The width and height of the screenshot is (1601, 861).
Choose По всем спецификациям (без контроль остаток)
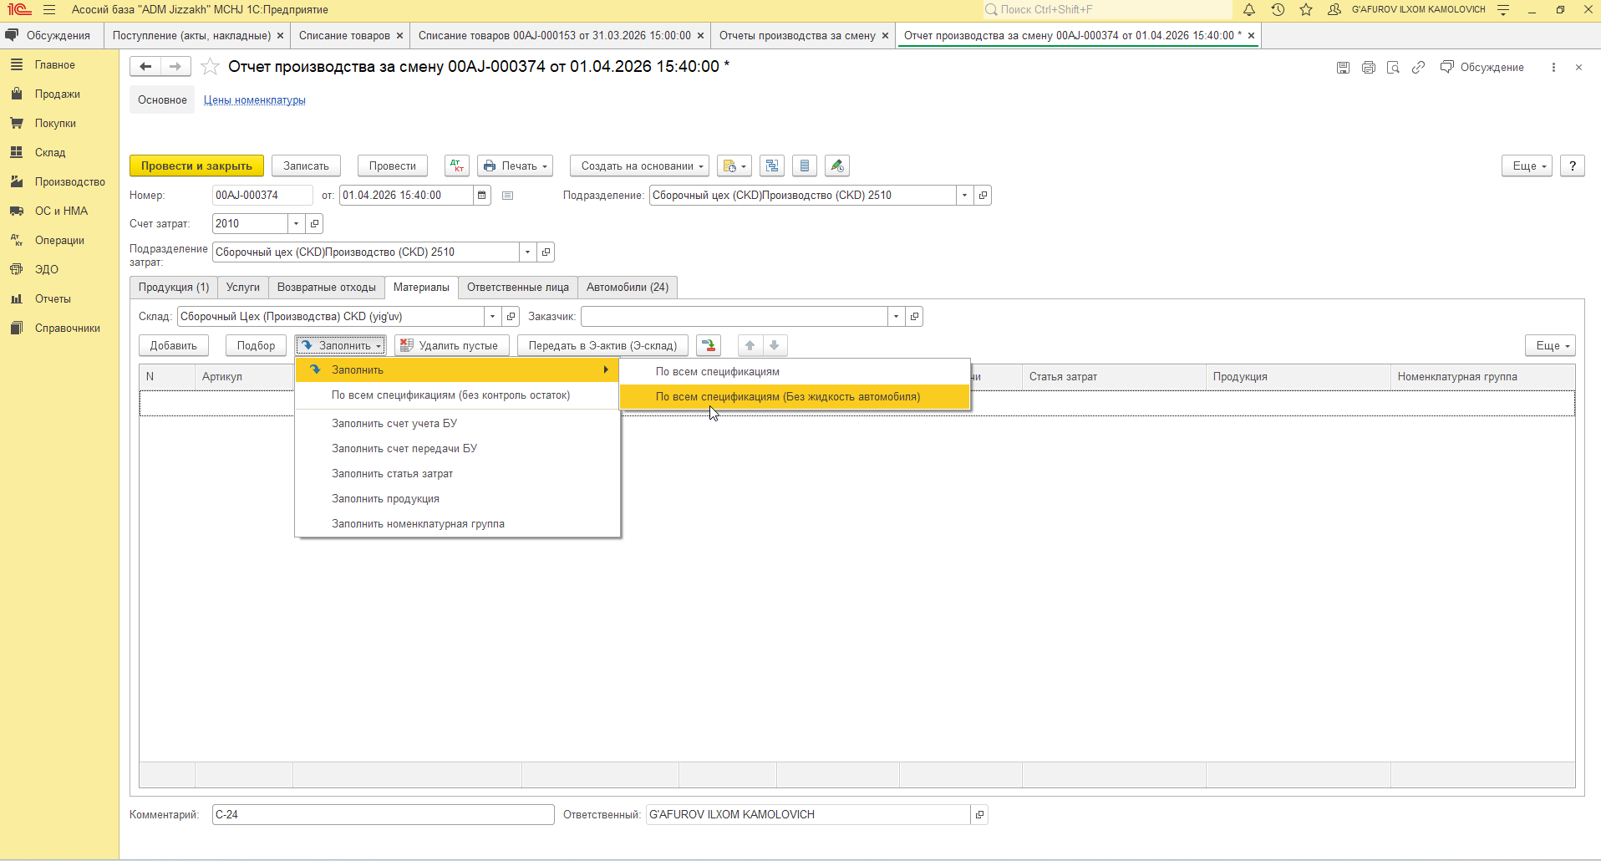click(x=458, y=395)
